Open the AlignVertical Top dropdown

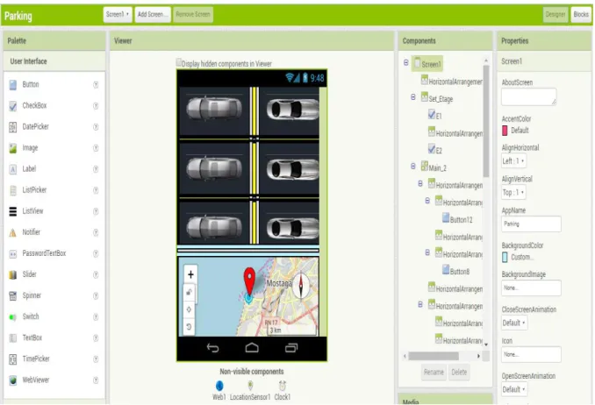click(513, 192)
